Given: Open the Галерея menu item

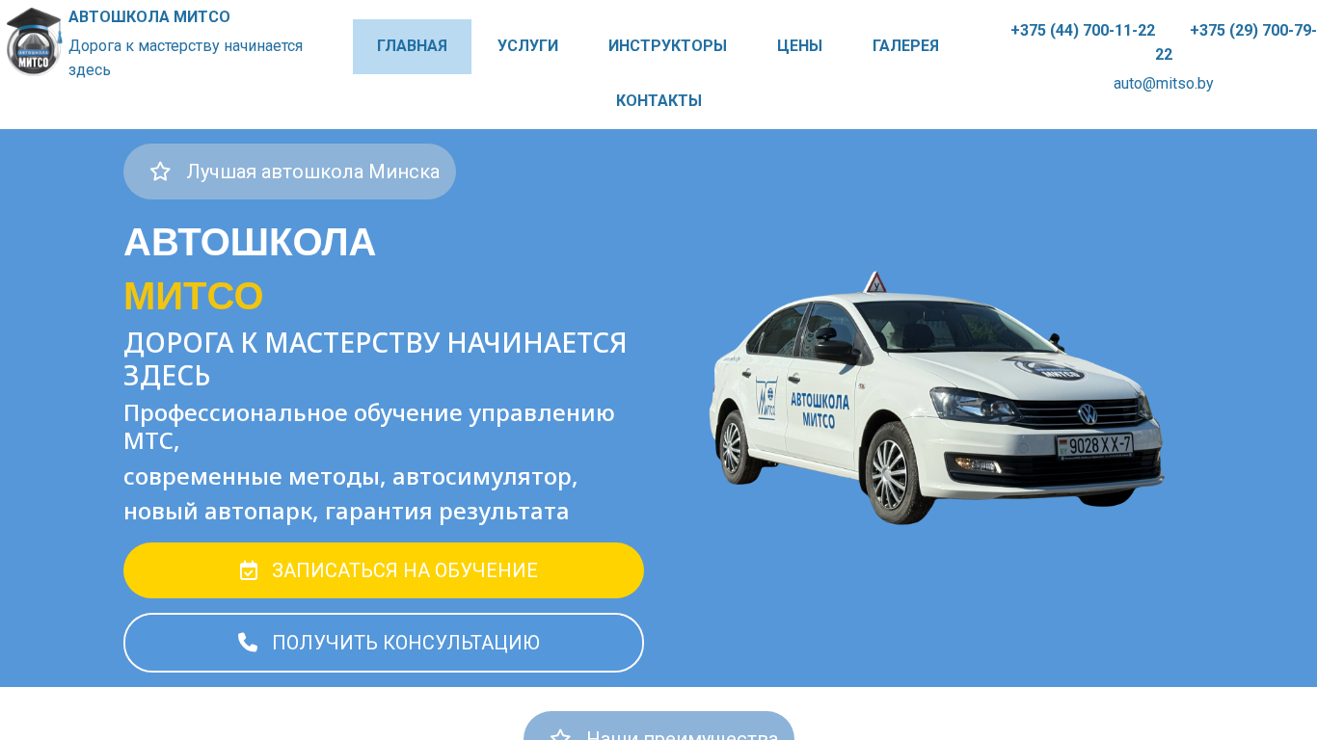Looking at the screenshot, I should [905, 46].
